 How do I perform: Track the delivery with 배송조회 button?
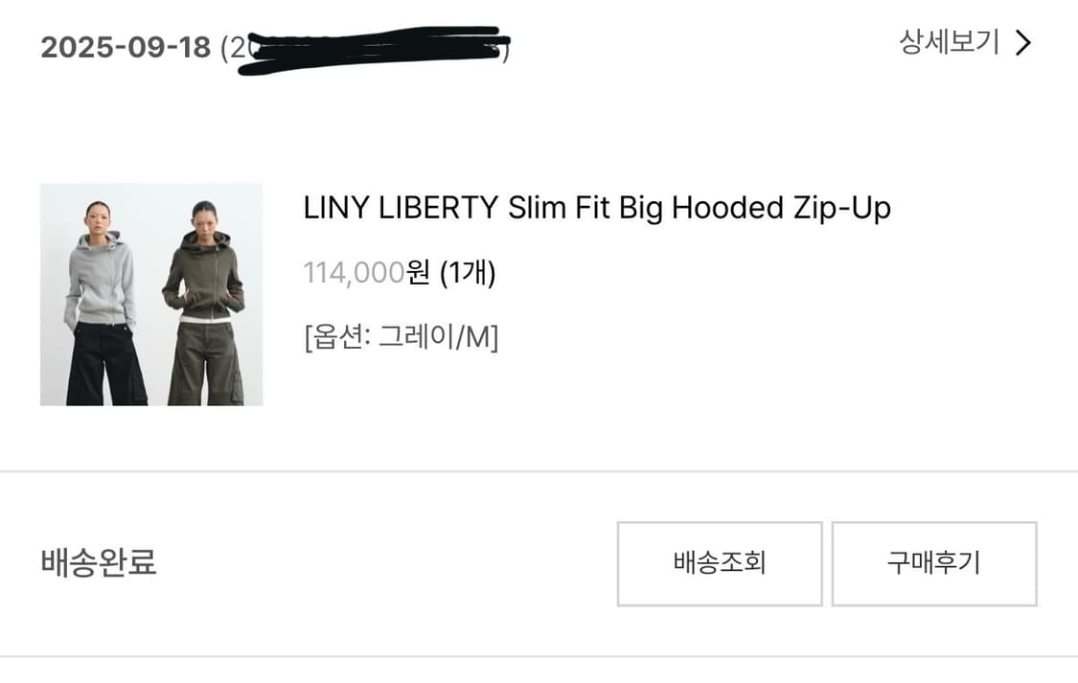[720, 563]
